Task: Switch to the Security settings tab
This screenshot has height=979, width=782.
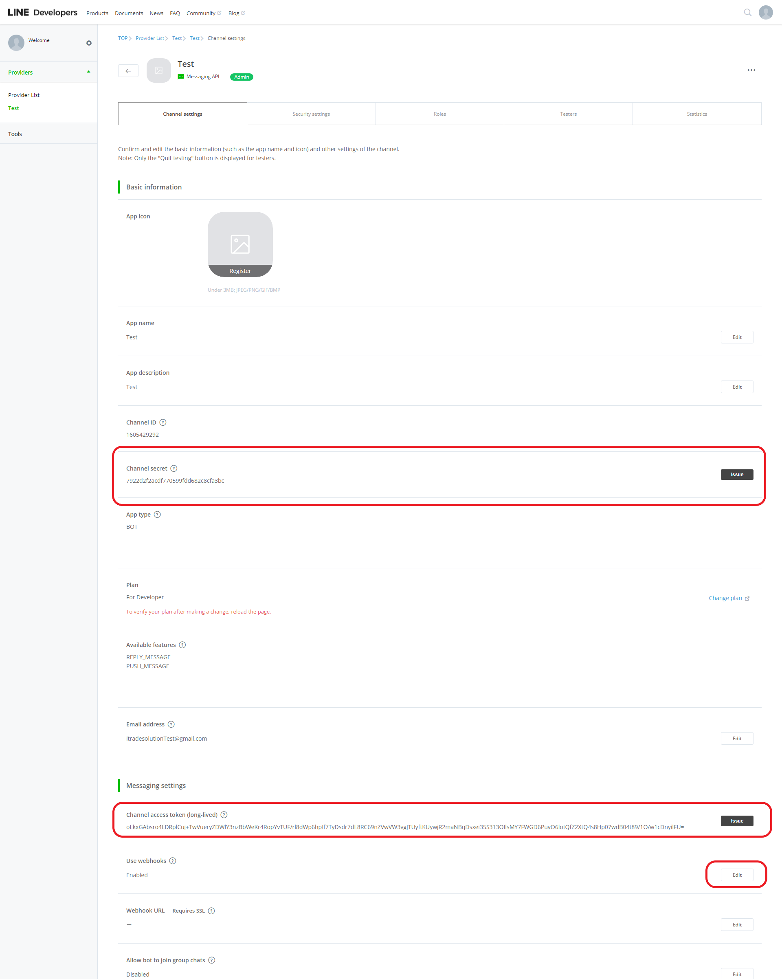Action: click(311, 114)
